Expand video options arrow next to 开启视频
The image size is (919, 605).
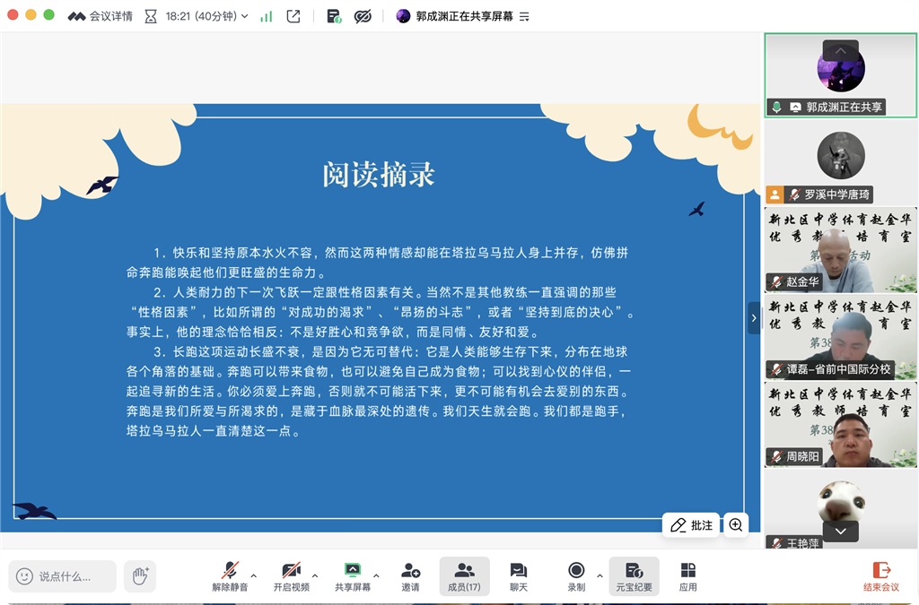point(315,575)
